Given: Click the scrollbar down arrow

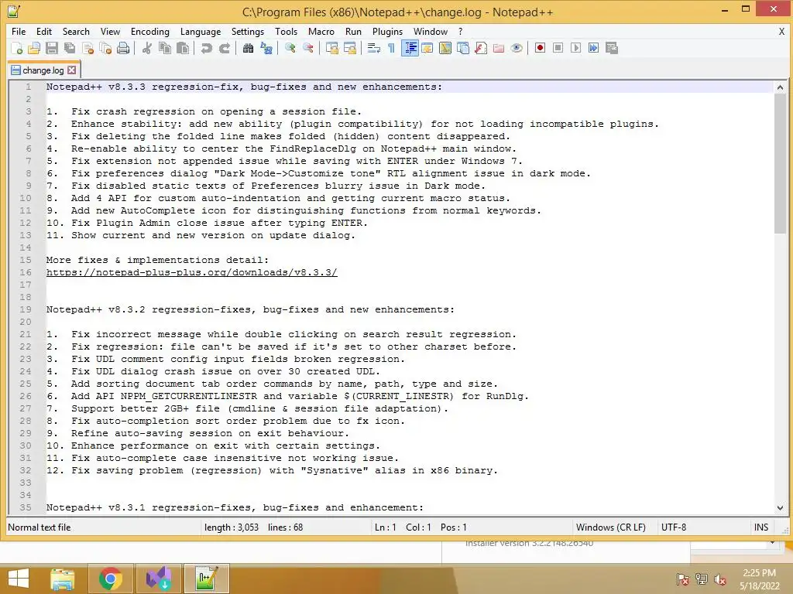Looking at the screenshot, I should 780,507.
